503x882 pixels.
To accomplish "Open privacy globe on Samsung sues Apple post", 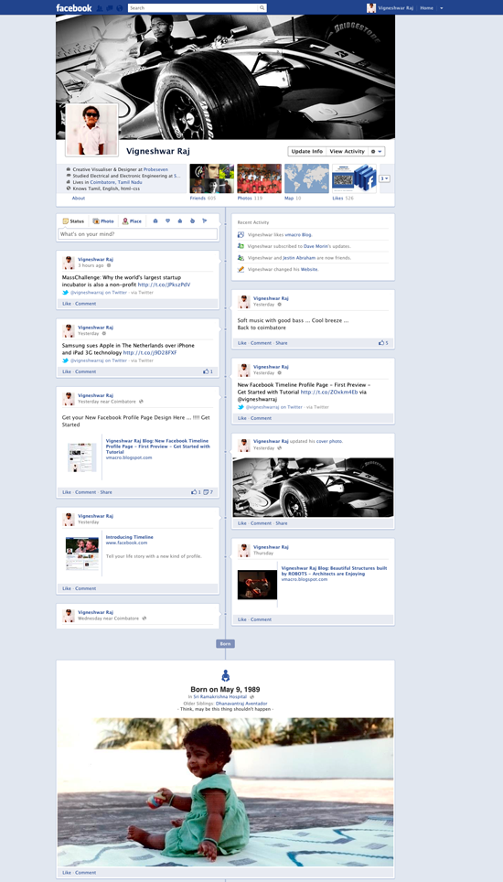I will click(x=104, y=334).
